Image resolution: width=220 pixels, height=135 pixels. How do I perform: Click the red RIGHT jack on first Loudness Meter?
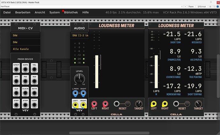click(x=105, y=104)
